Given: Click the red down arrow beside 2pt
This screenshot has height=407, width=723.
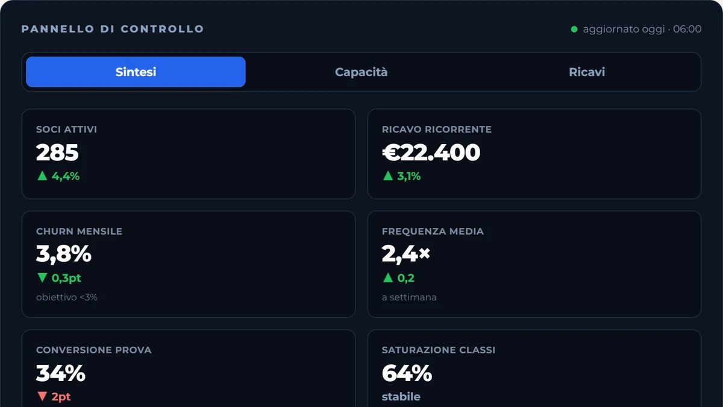Looking at the screenshot, I should click(42, 397).
